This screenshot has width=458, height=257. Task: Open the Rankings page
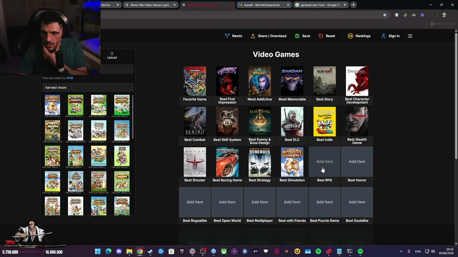pyautogui.click(x=359, y=36)
